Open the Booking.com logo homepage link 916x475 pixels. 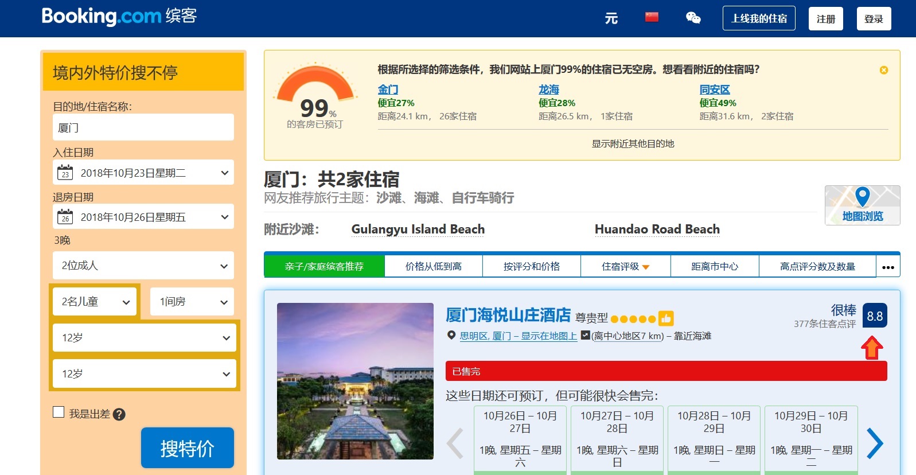[x=119, y=16]
